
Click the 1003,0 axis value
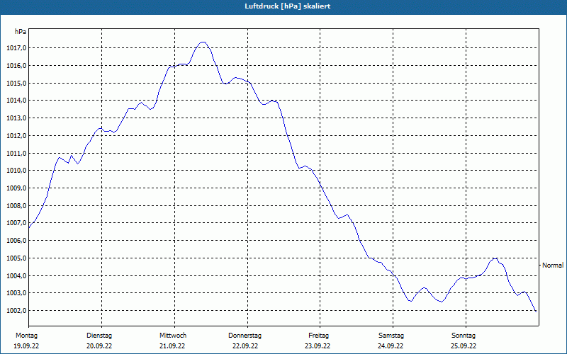point(16,293)
